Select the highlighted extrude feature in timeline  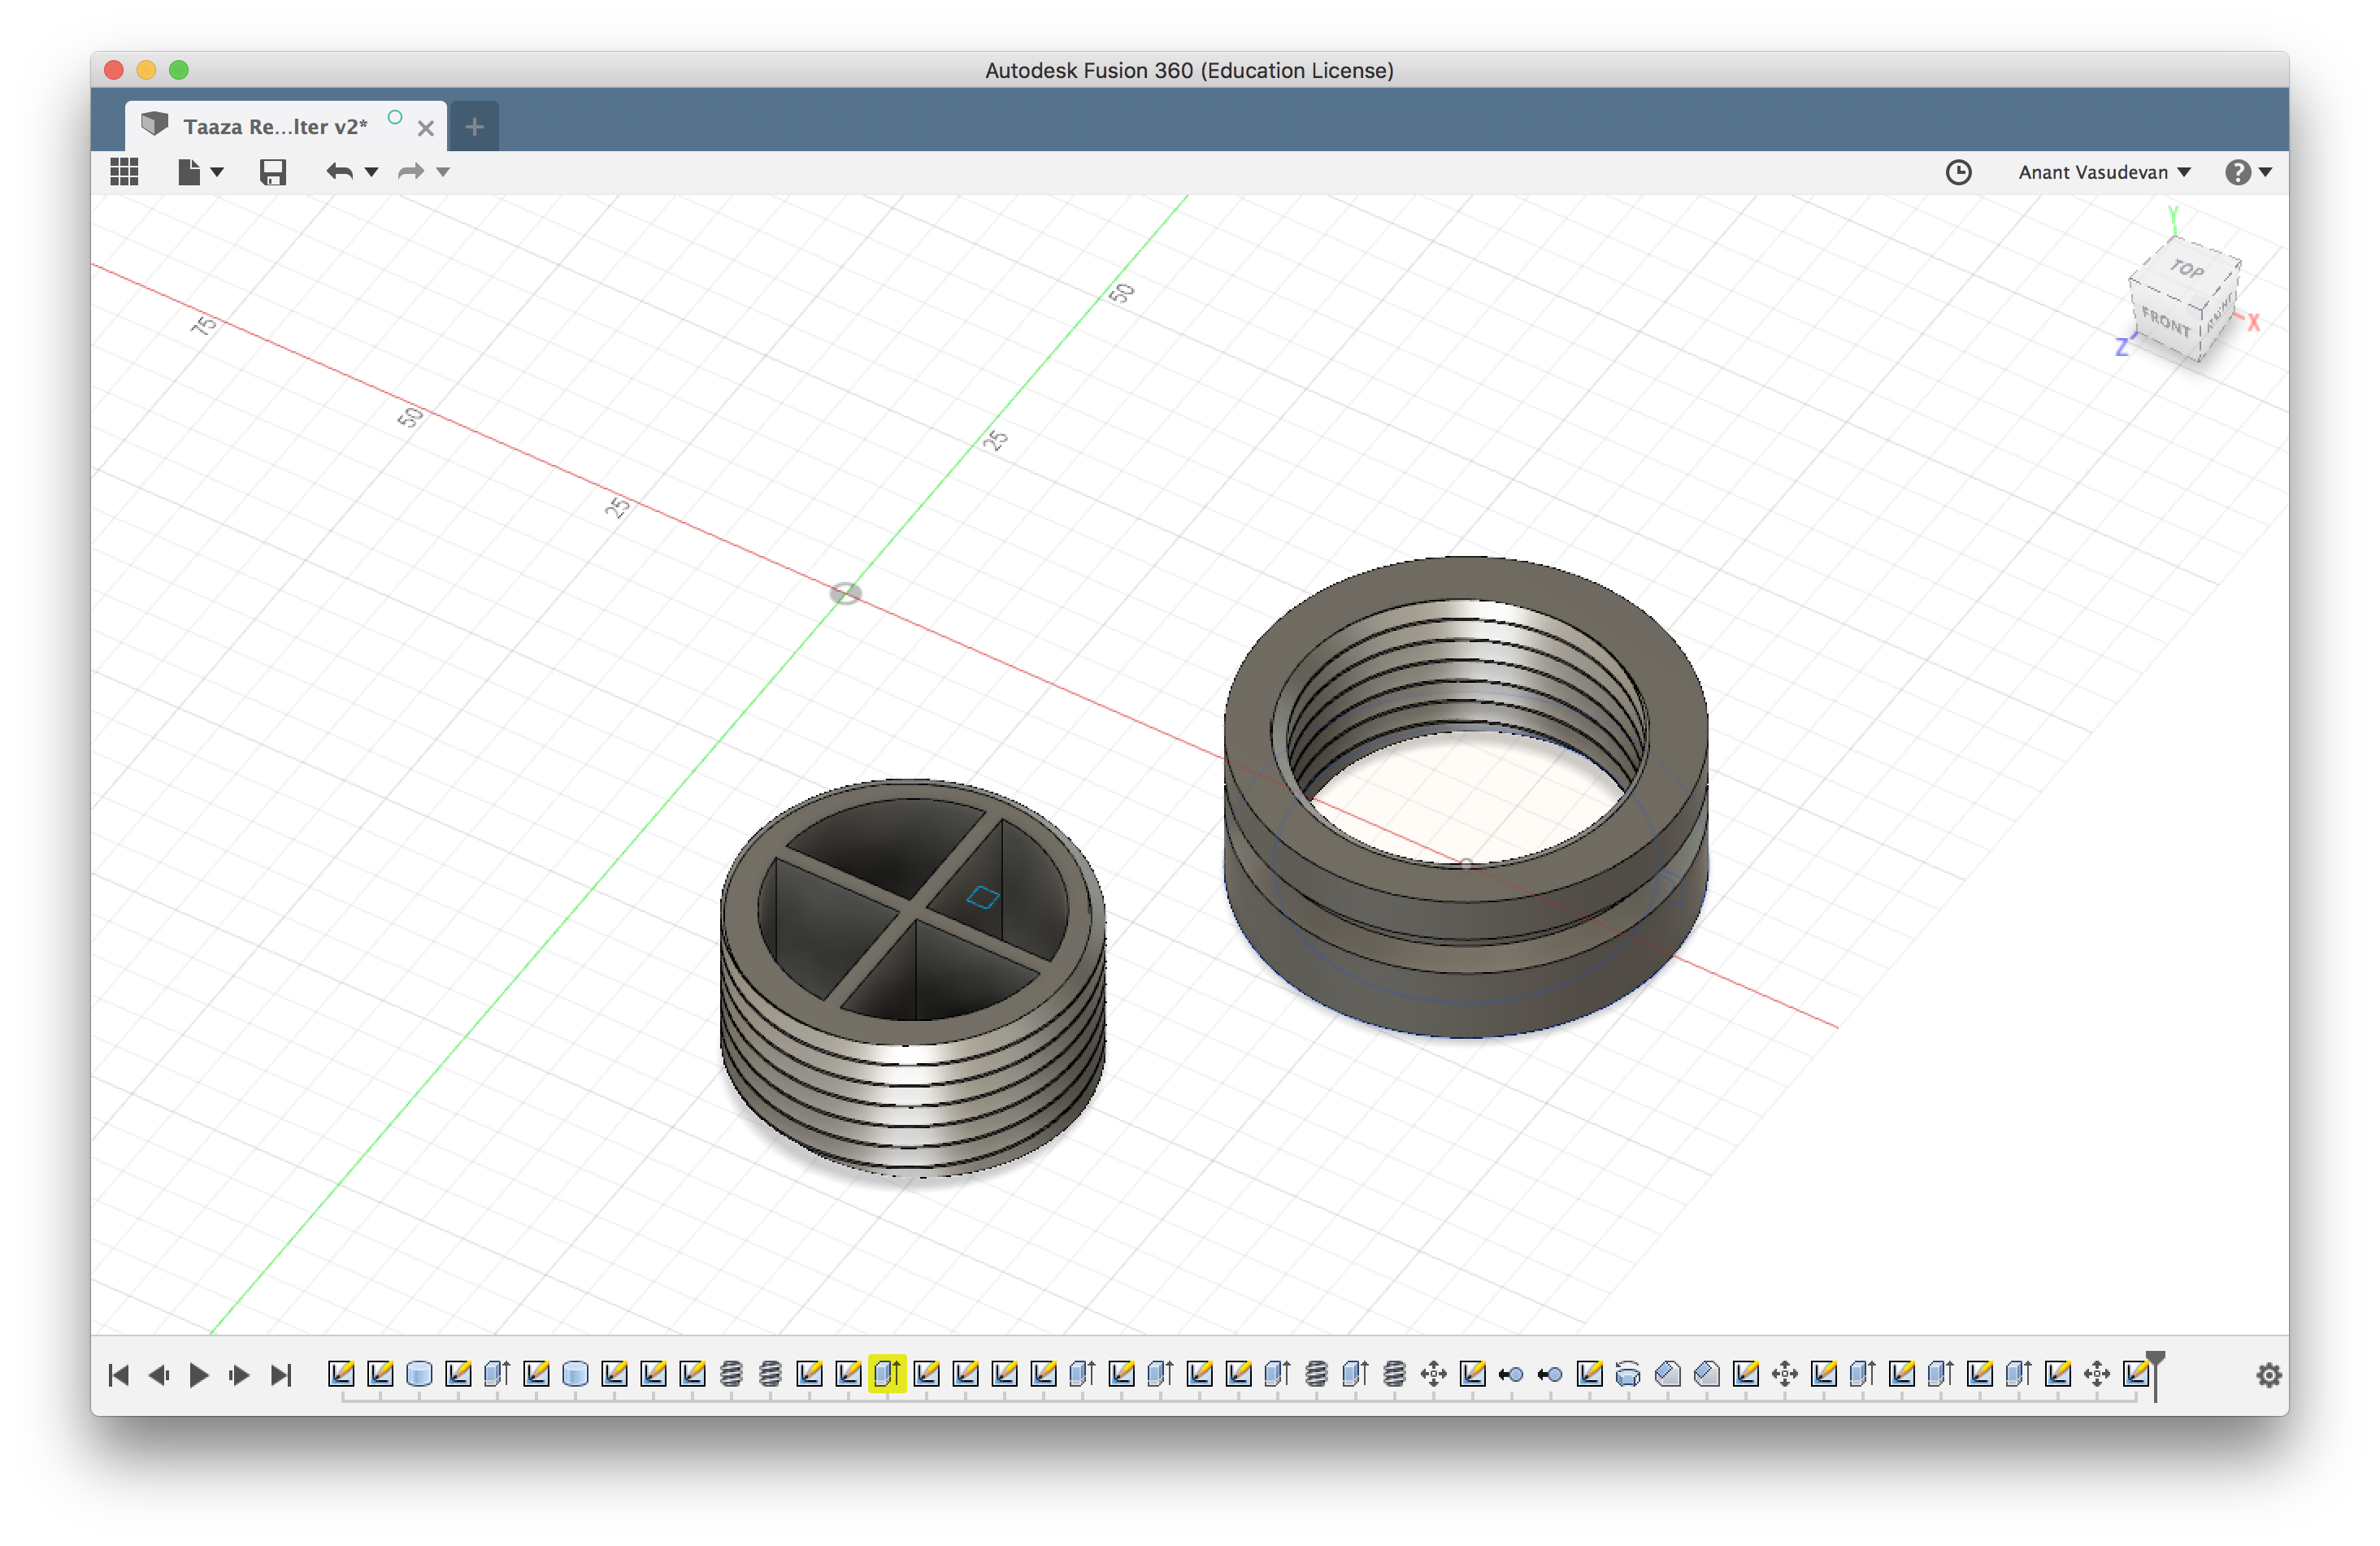[887, 1373]
